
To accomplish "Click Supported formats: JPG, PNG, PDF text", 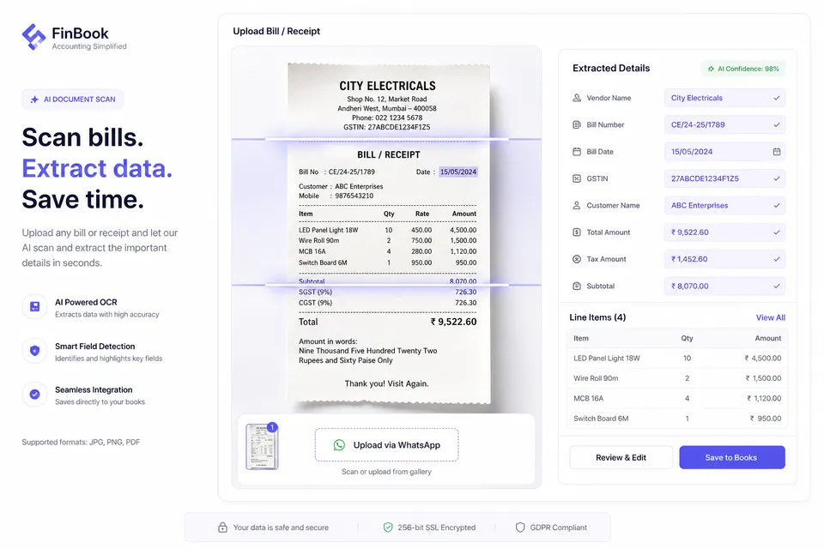I will coord(81,442).
